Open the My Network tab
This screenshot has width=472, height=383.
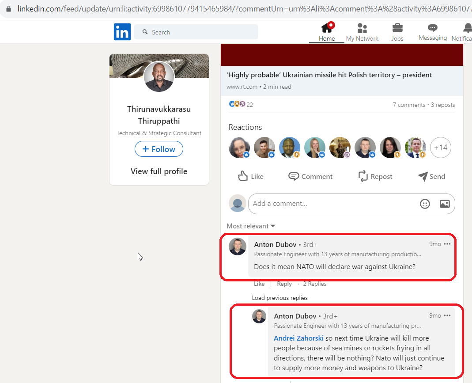(x=362, y=32)
